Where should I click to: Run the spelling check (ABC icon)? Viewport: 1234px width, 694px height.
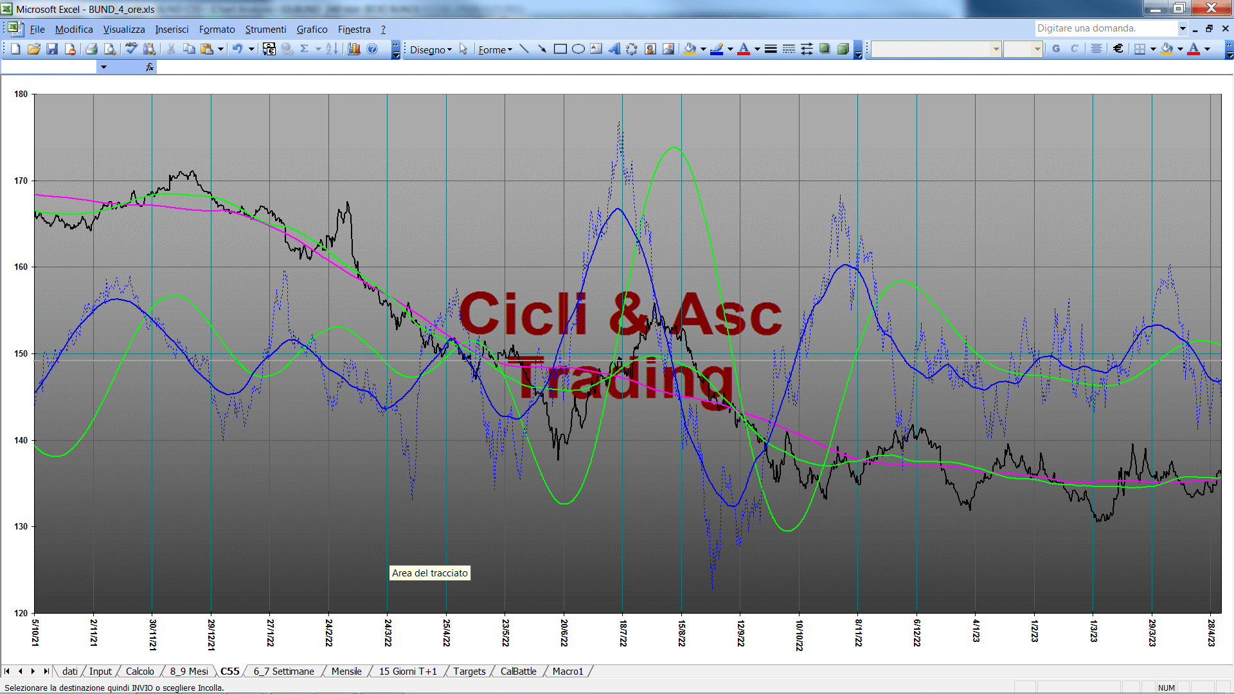tap(131, 49)
